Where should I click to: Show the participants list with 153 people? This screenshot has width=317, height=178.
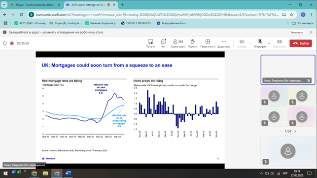pyautogui.click(x=178, y=43)
